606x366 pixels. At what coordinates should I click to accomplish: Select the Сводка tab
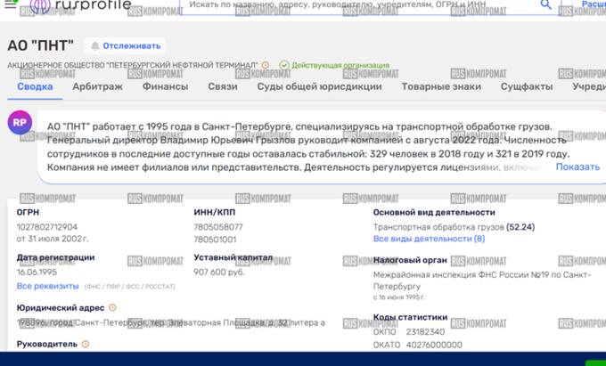click(35, 86)
